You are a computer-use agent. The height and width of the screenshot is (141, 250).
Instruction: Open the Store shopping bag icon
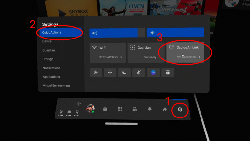point(105,109)
